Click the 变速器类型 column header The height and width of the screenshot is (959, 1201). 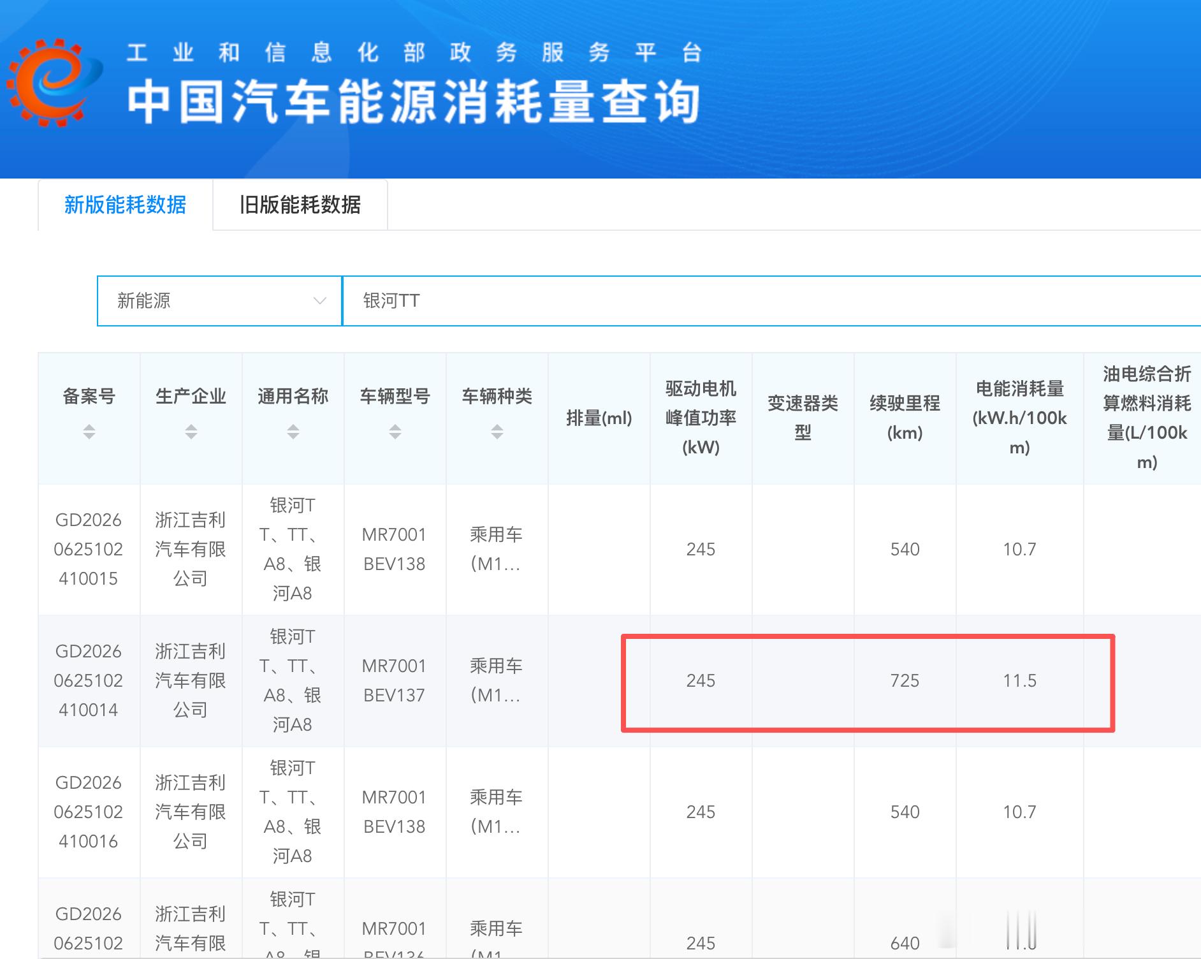(x=803, y=418)
